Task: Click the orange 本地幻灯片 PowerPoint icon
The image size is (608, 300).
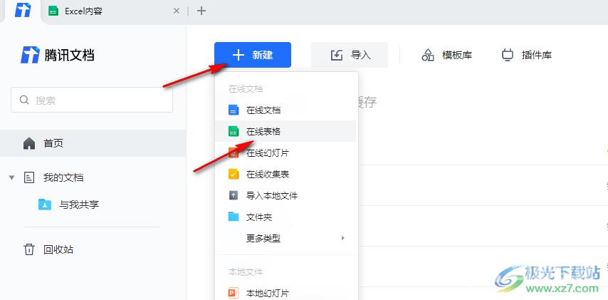Action: (234, 294)
